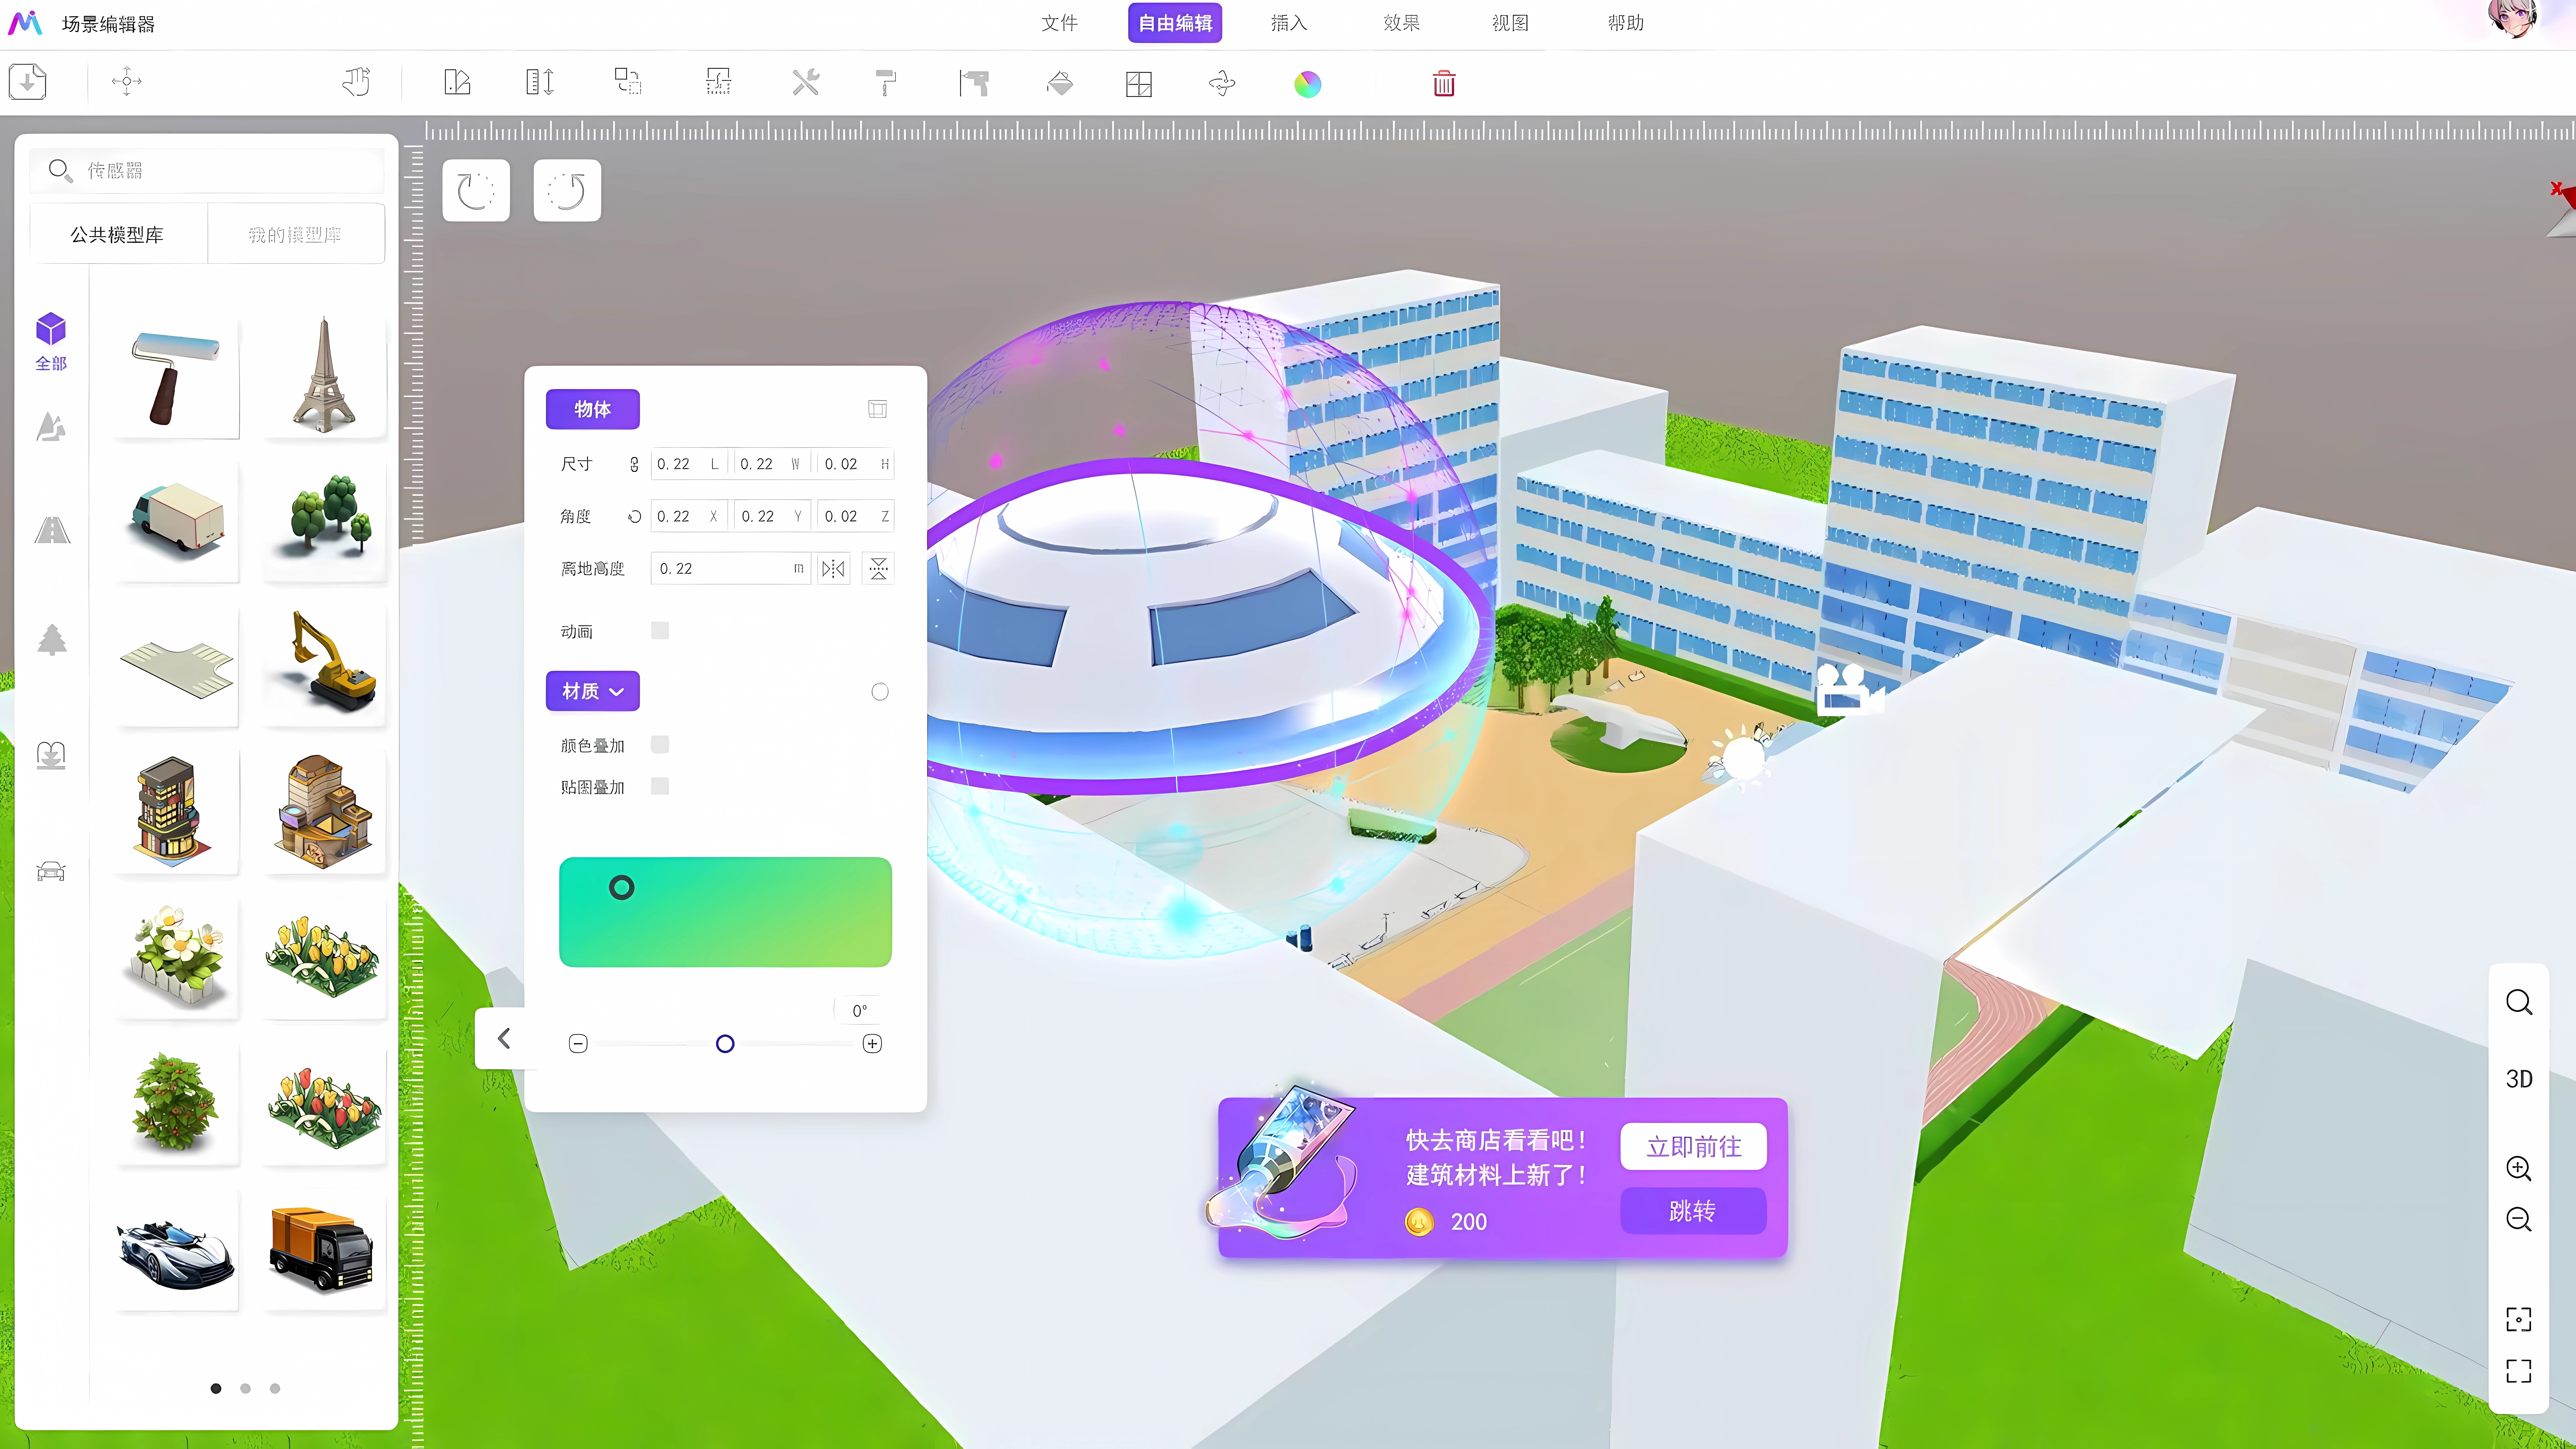Click the horizontal mirror icon

(x=833, y=569)
